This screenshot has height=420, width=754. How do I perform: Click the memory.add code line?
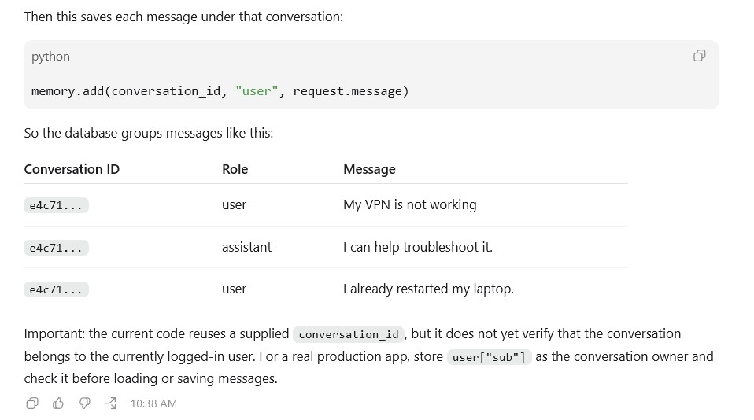[x=220, y=90]
